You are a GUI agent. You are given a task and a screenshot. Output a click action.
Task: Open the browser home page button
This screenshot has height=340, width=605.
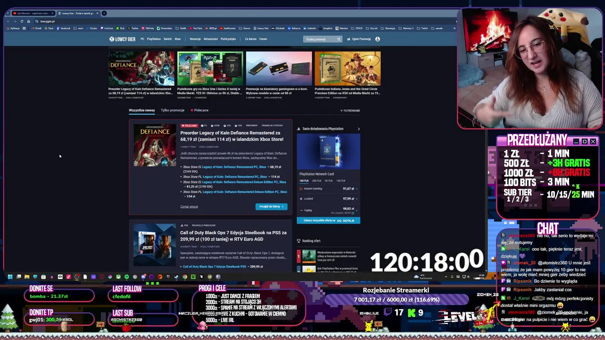tap(28, 21)
